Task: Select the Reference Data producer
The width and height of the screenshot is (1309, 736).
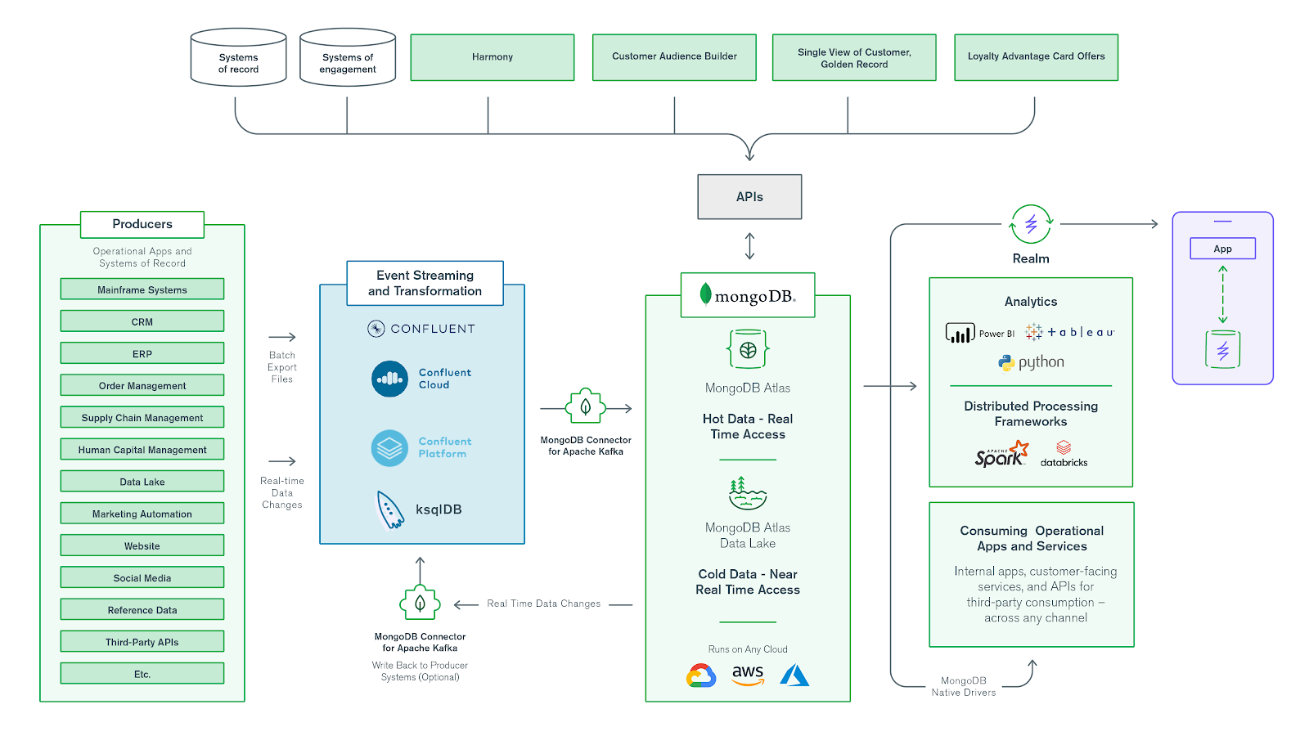Action: 142,609
